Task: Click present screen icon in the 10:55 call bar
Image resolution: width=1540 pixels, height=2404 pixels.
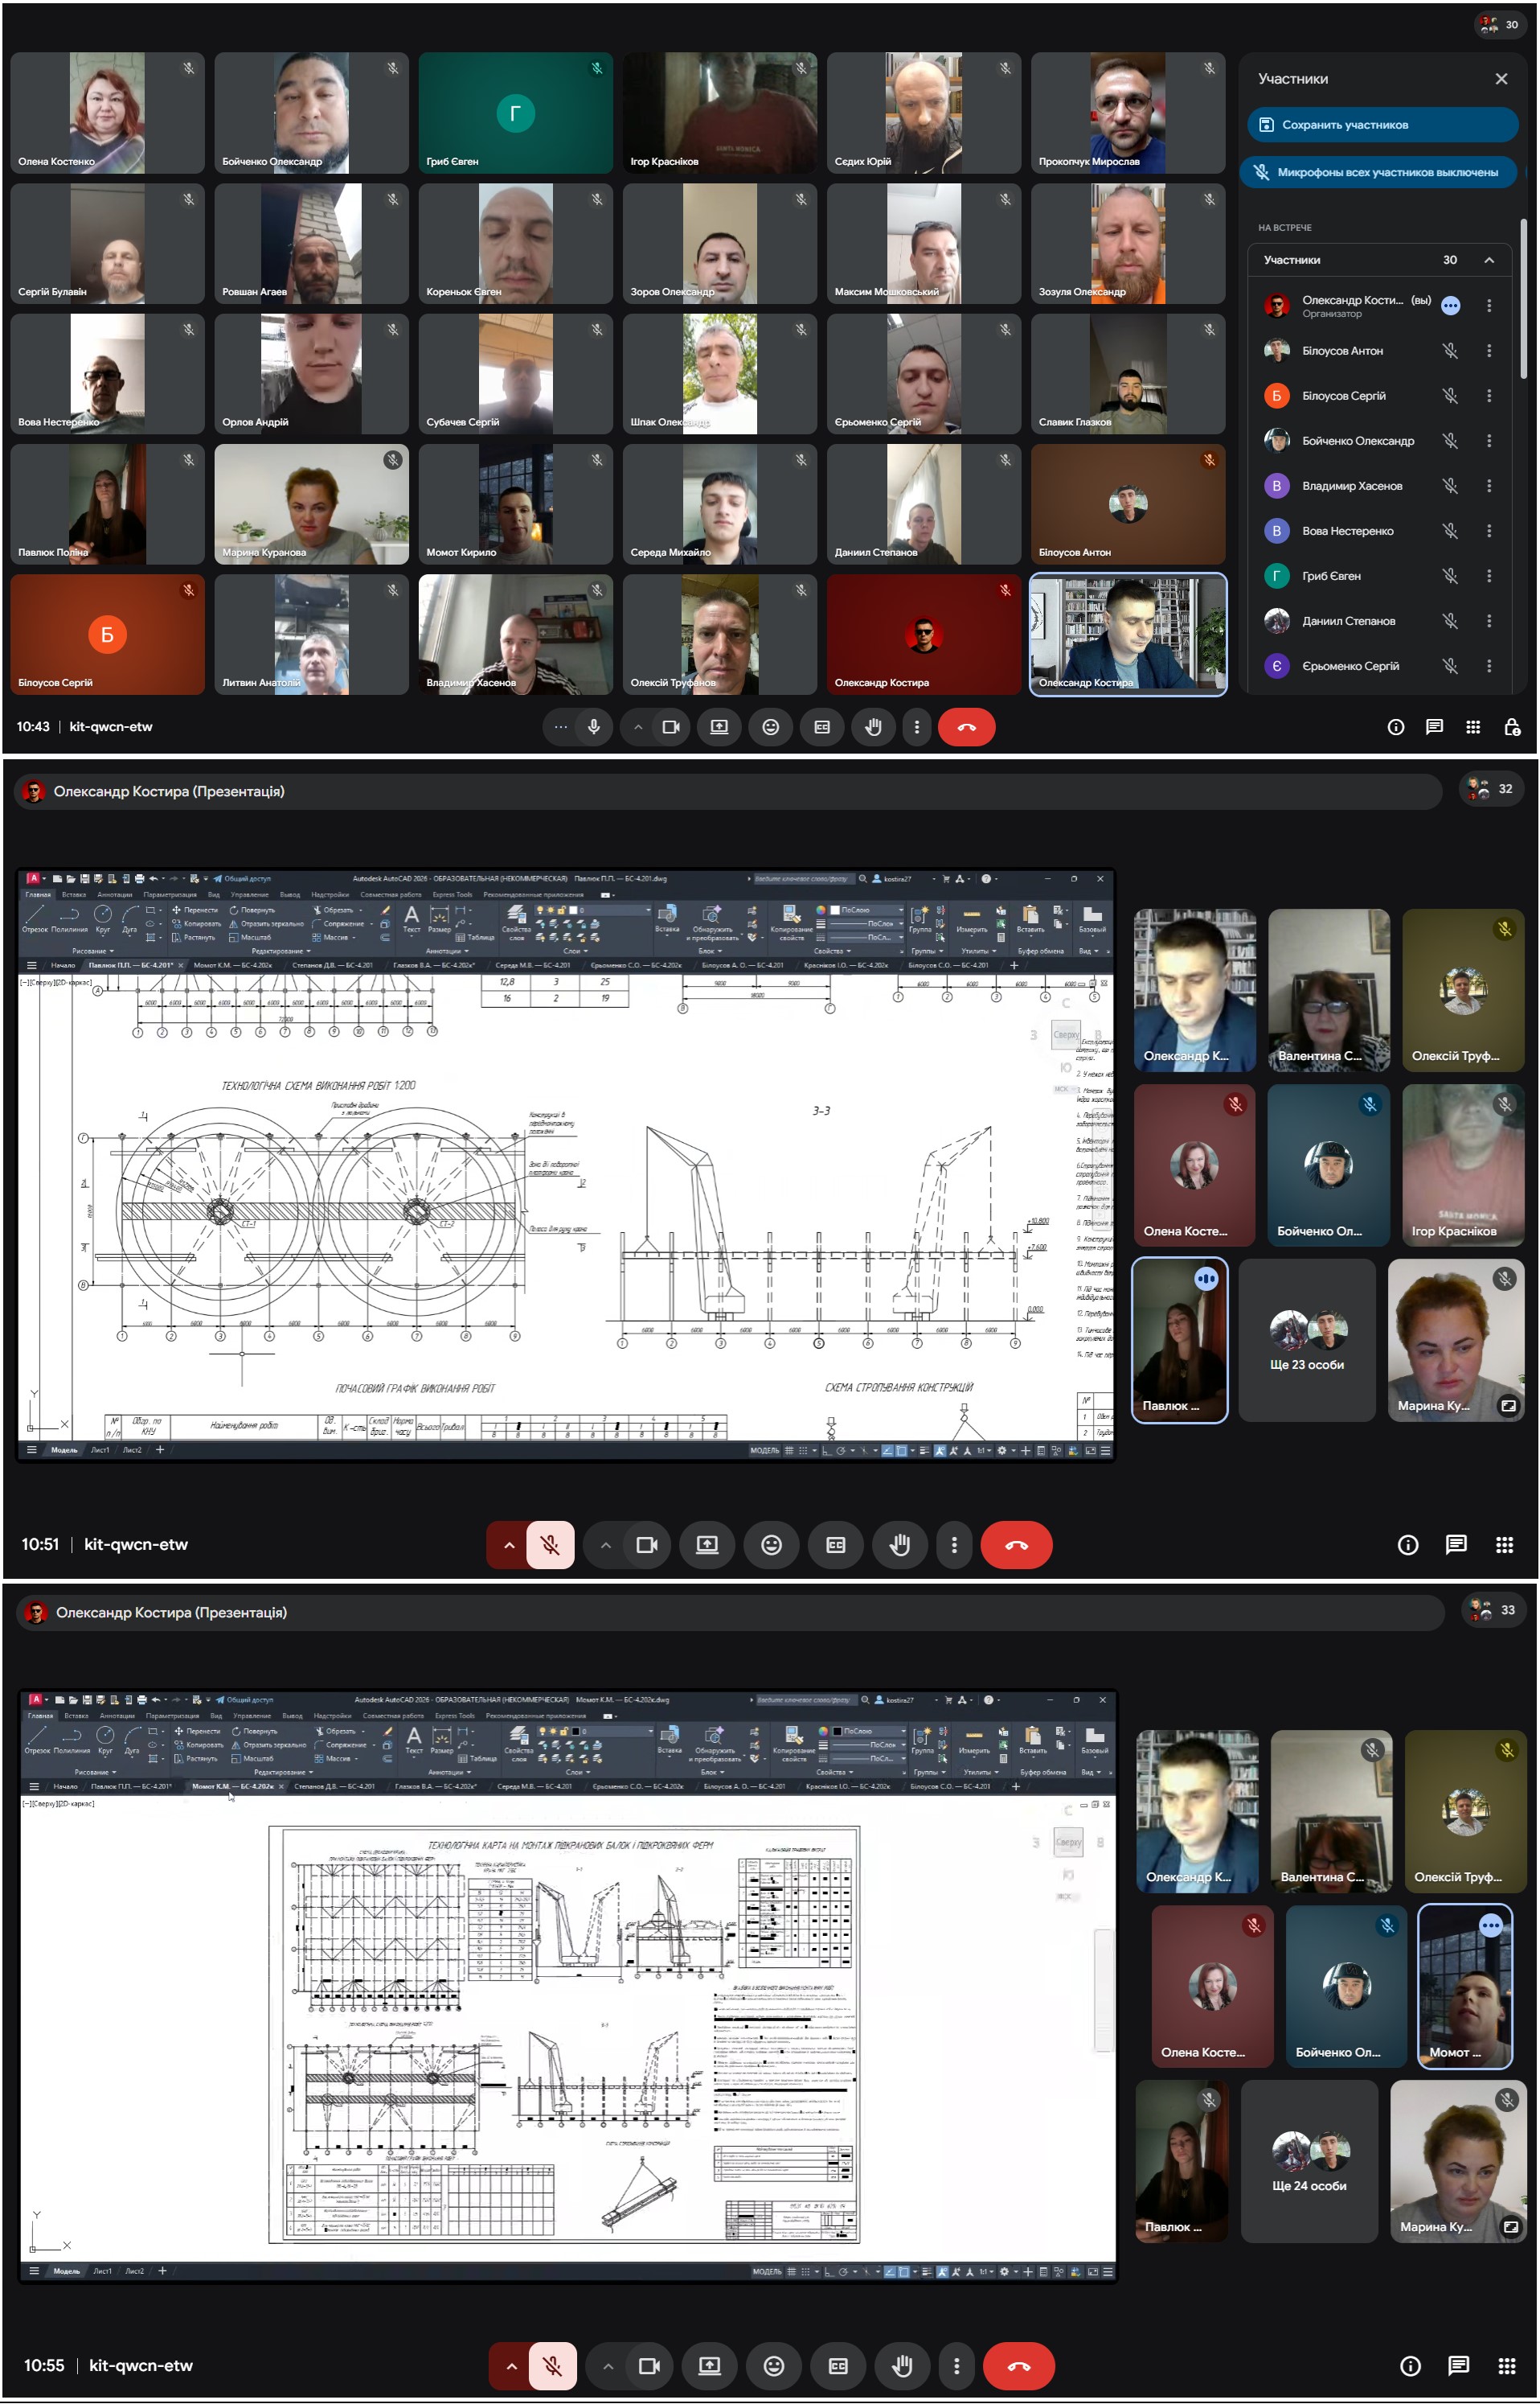Action: (709, 2367)
